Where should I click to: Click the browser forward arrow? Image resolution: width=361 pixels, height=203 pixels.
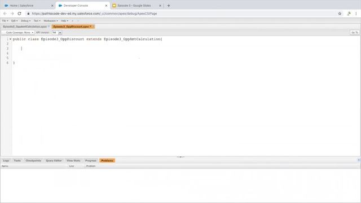coord(12,14)
